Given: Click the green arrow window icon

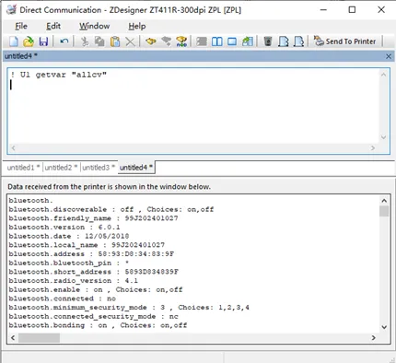Looking at the screenshot, I should click(248, 41).
